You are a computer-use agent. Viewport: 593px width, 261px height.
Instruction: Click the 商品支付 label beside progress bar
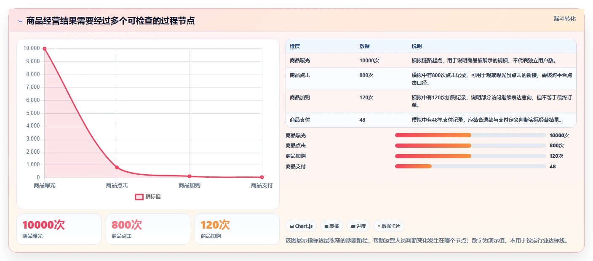coord(296,167)
